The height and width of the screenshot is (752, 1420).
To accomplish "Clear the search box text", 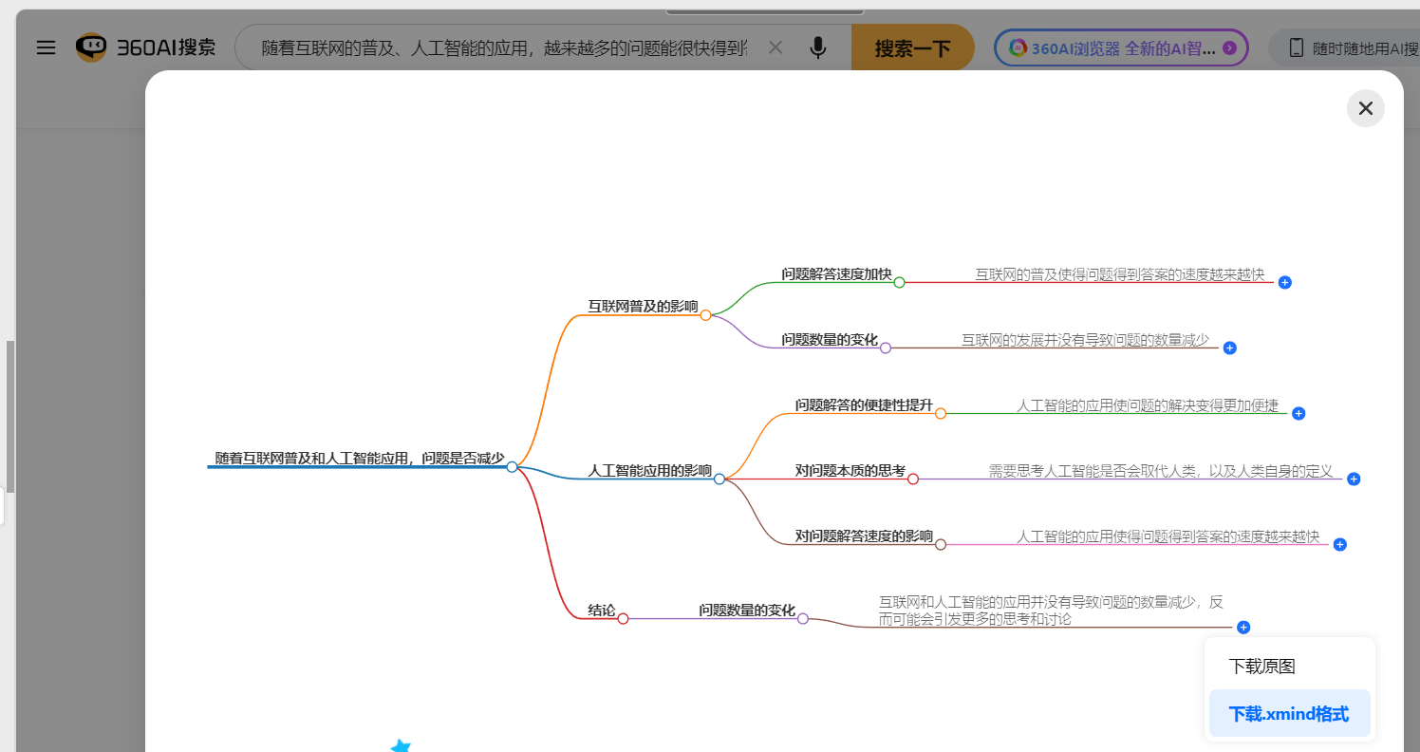I will tap(775, 47).
